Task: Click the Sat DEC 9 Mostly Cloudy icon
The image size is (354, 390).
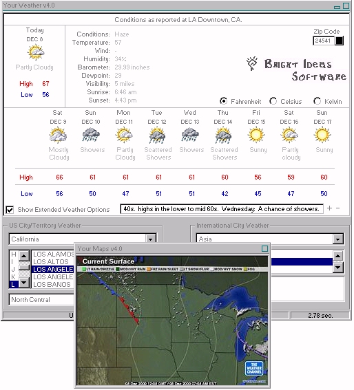Action: click(58, 136)
